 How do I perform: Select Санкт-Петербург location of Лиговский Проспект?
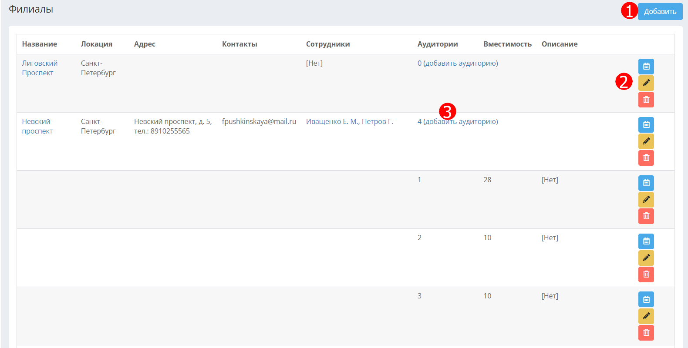click(98, 68)
